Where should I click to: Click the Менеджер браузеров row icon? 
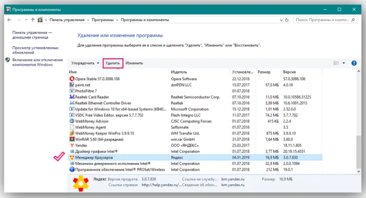coord(72,157)
